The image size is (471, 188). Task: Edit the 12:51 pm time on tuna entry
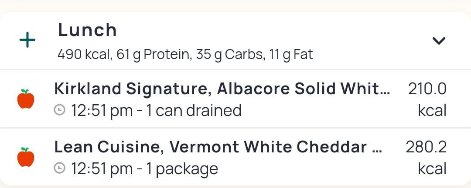[x=102, y=111]
